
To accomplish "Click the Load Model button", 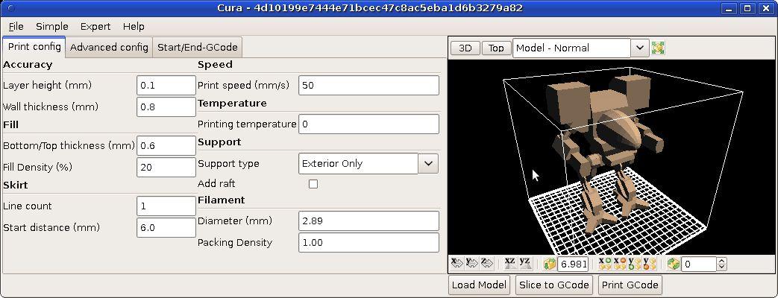I will [480, 285].
